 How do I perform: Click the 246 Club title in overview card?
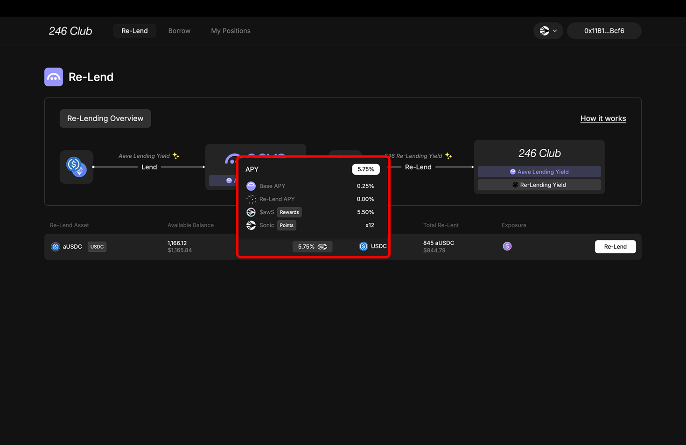[539, 153]
